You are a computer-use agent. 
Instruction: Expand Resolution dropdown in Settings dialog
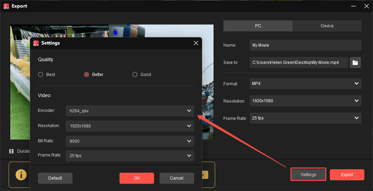click(x=130, y=126)
